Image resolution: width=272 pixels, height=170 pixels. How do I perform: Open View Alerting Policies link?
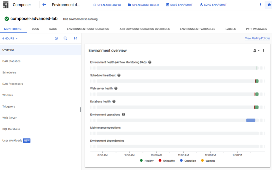(x=258, y=38)
